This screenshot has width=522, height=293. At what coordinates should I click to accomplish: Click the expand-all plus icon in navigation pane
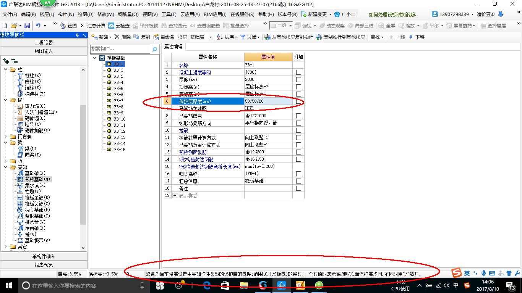(x=5, y=61)
